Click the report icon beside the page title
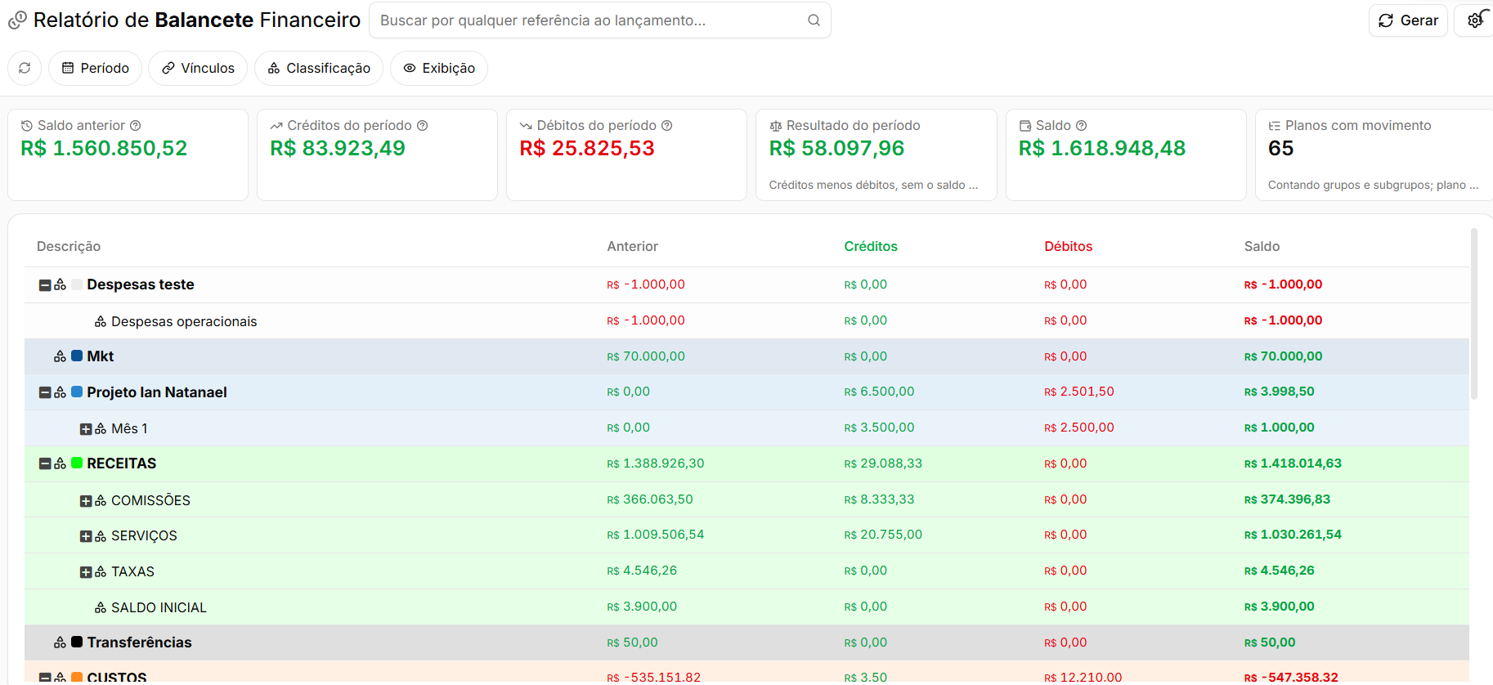This screenshot has width=1493, height=685. tap(17, 20)
